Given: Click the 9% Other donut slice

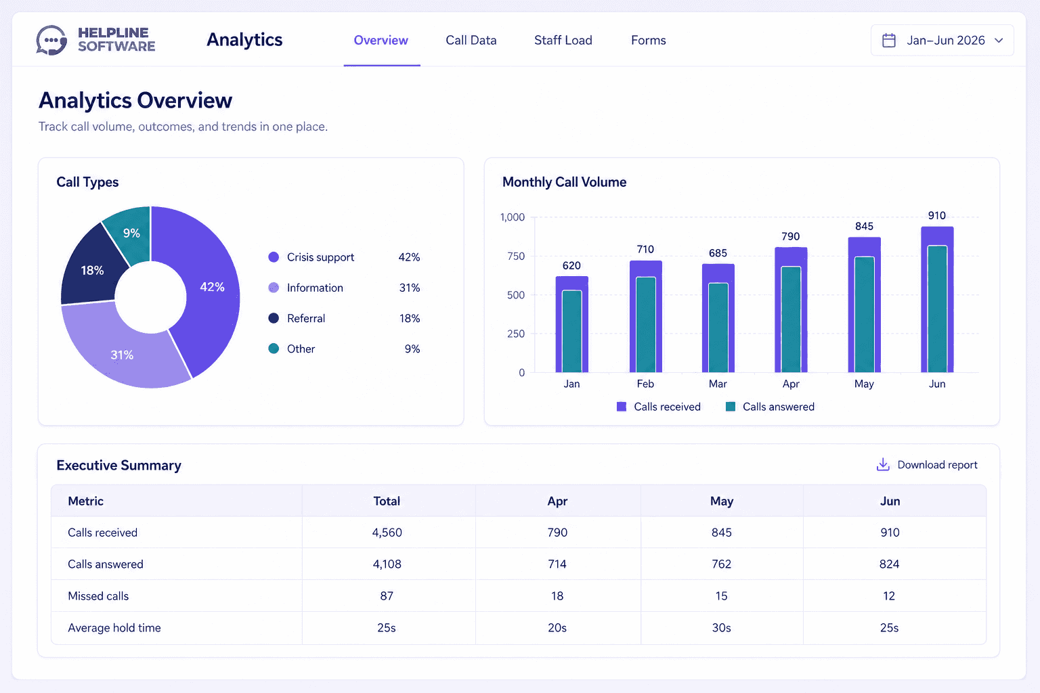Looking at the screenshot, I should (133, 233).
